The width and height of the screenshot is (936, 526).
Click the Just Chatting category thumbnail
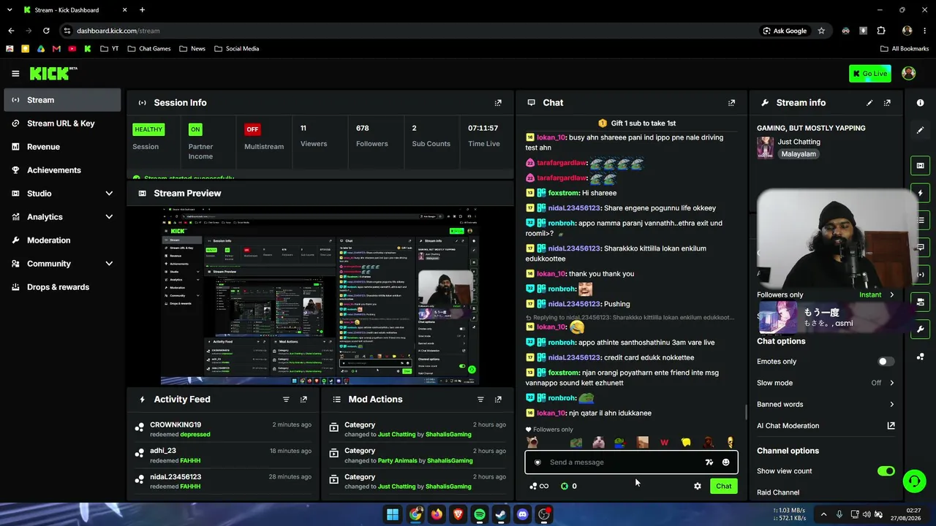tap(766, 148)
